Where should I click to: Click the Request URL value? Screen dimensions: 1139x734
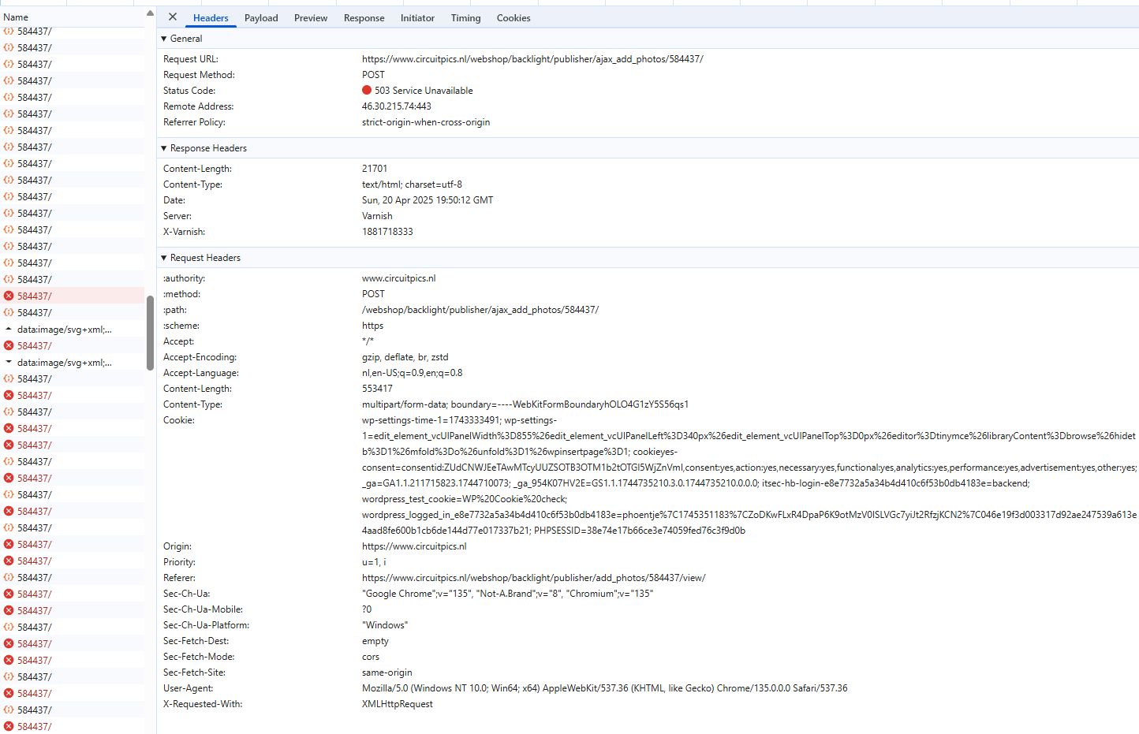point(532,59)
